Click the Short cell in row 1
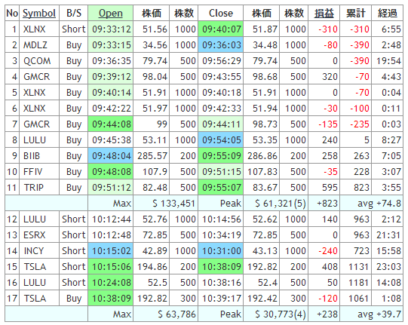Image resolution: width=408 pixels, height=325 pixels. [74, 29]
